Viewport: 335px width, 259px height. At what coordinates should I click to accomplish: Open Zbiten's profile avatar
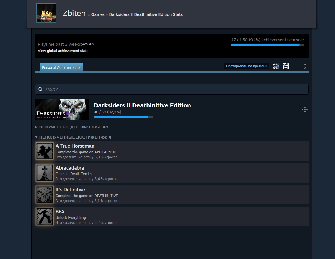tap(46, 13)
